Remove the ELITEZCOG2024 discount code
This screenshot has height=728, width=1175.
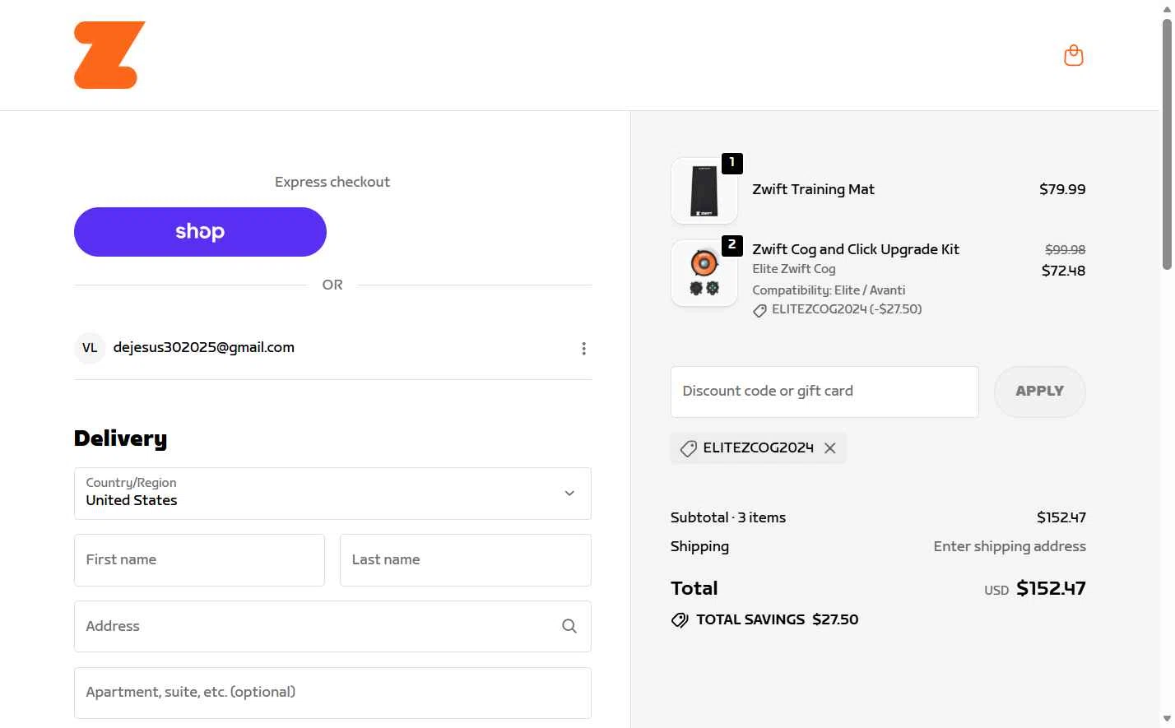pyautogui.click(x=830, y=448)
